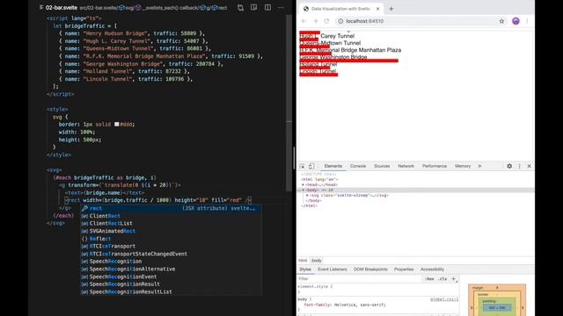Open the Sources tab in DevTools
Image resolution: width=563 pixels, height=316 pixels.
pyautogui.click(x=382, y=166)
